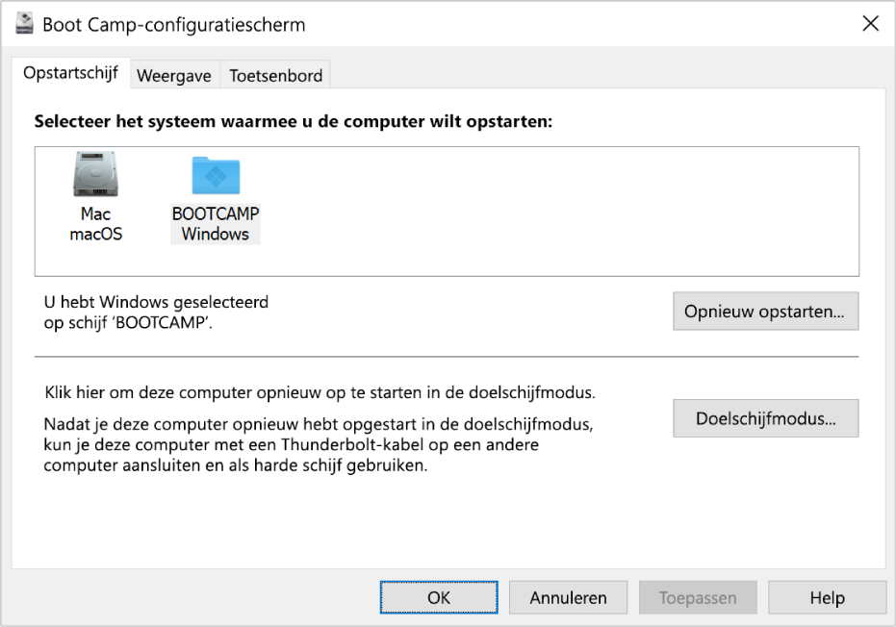
Task: Confirm with the OK button
Action: 439,597
